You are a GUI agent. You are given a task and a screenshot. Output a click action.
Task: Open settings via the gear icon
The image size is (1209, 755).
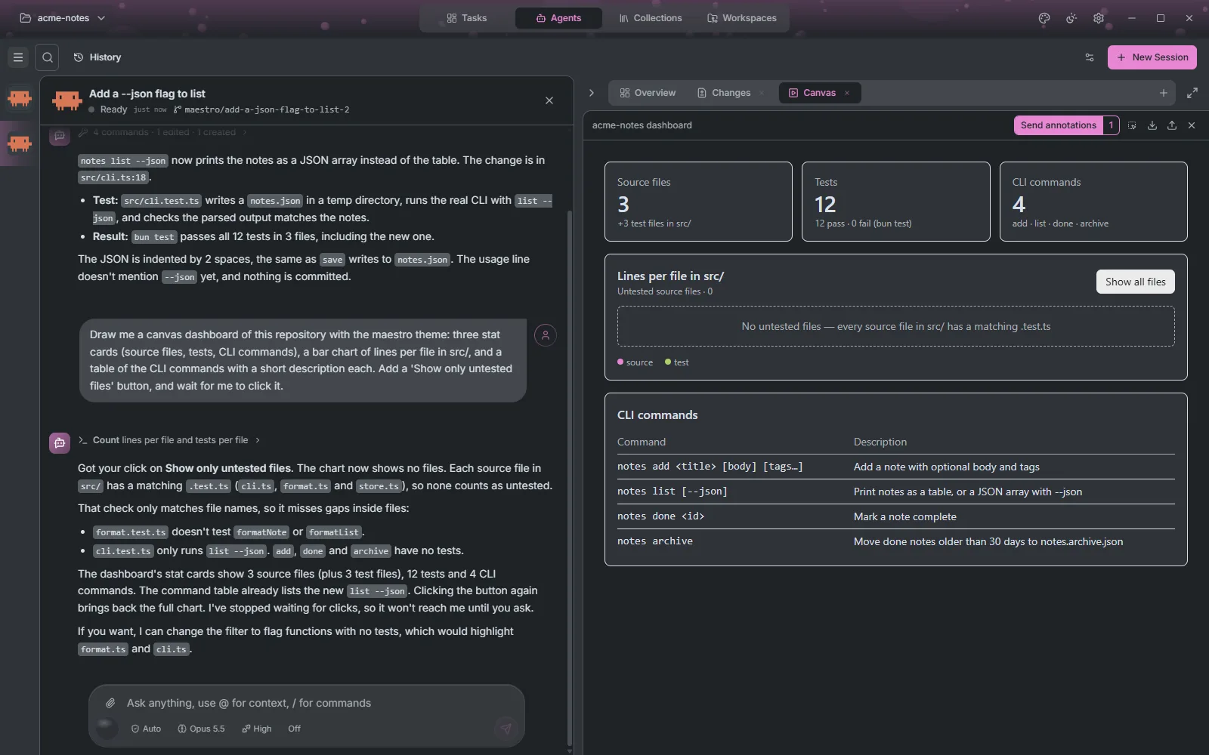[1099, 18]
